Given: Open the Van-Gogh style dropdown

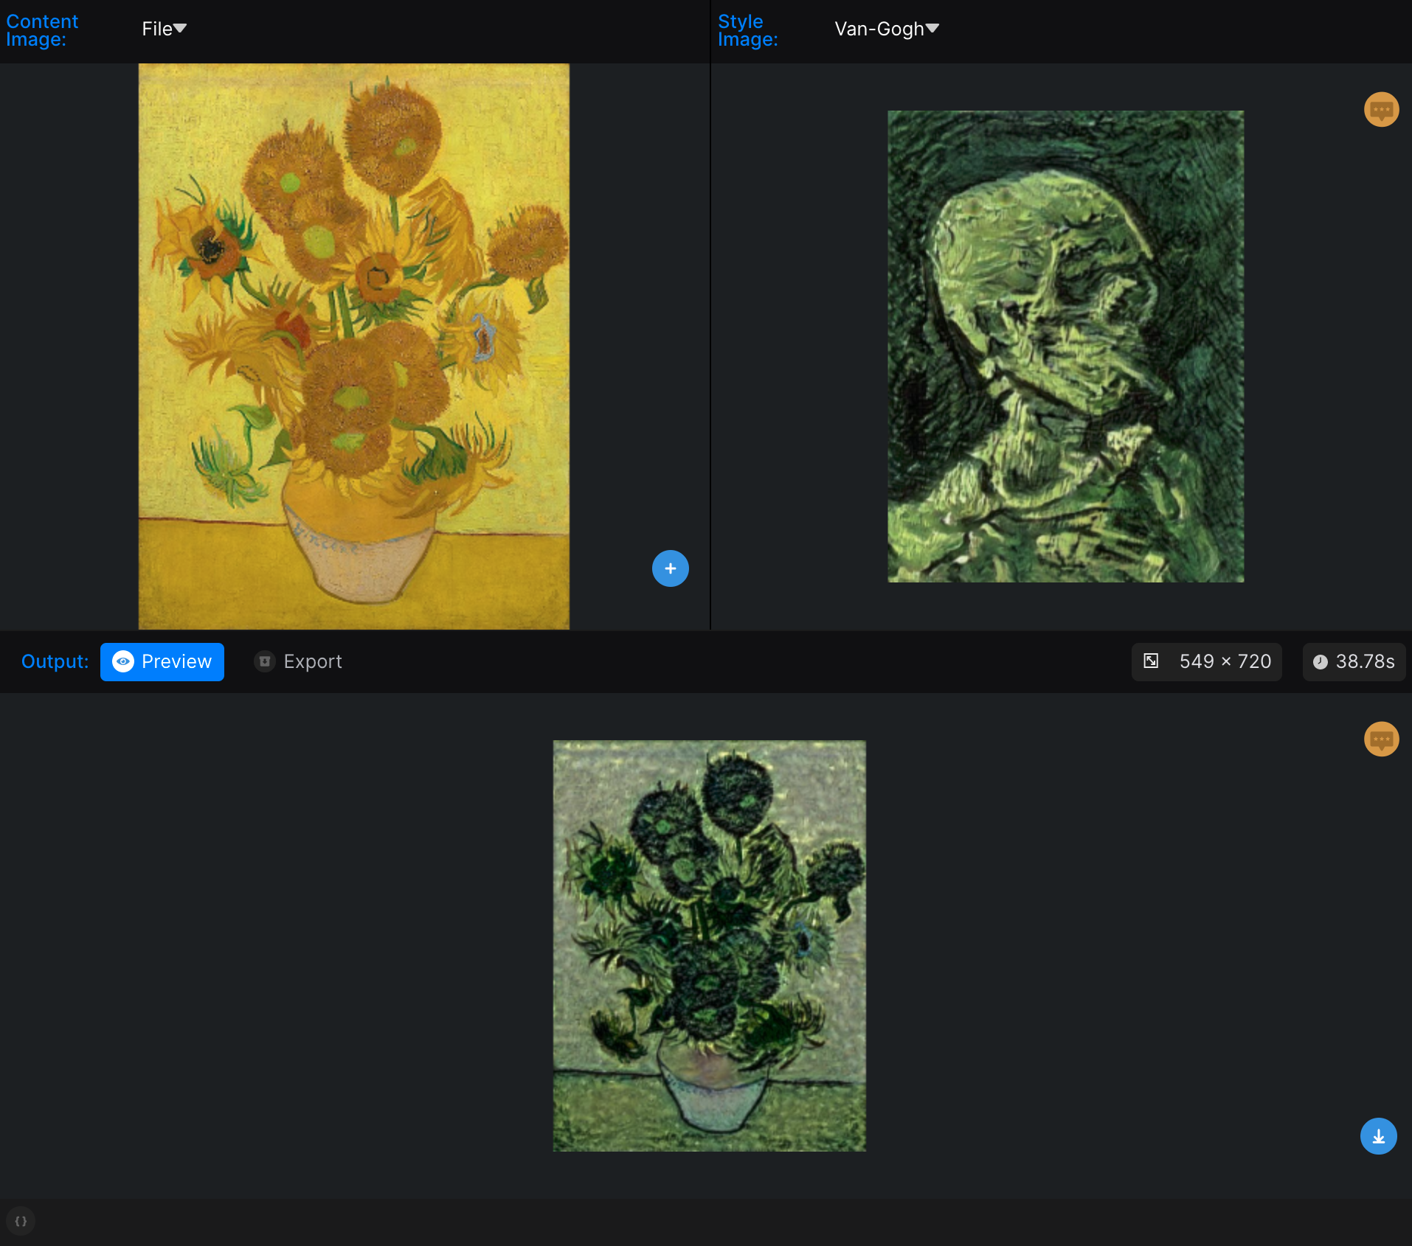Looking at the screenshot, I should click(x=886, y=29).
